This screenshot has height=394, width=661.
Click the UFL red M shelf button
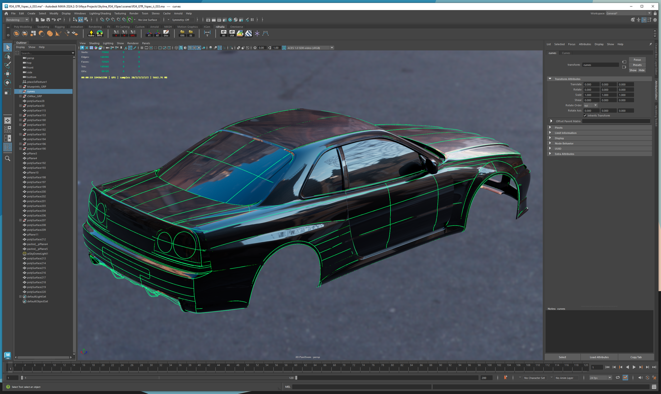coord(133,33)
